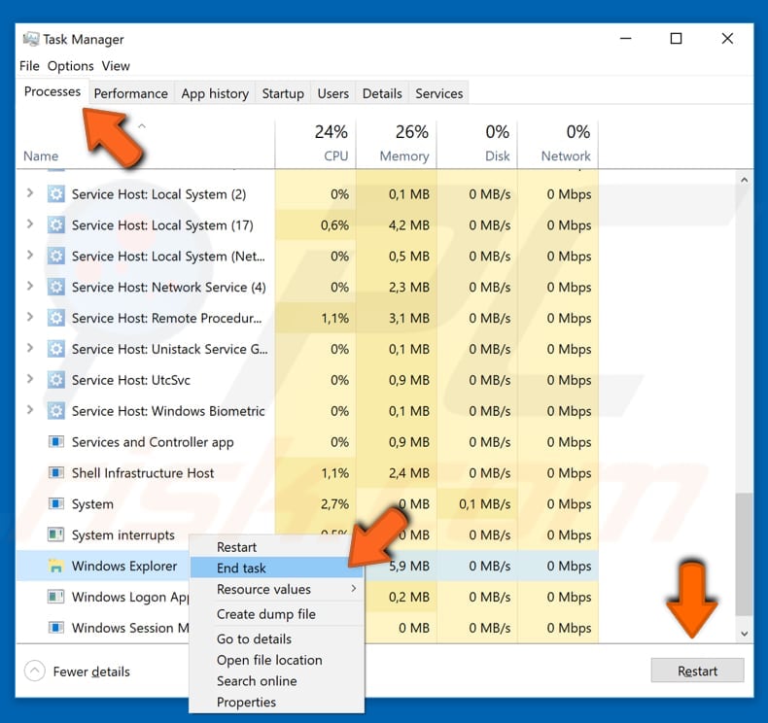768x723 pixels.
Task: Switch to the App history tab
Action: point(215,93)
